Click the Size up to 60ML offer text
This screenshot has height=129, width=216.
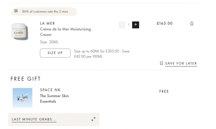(102, 54)
